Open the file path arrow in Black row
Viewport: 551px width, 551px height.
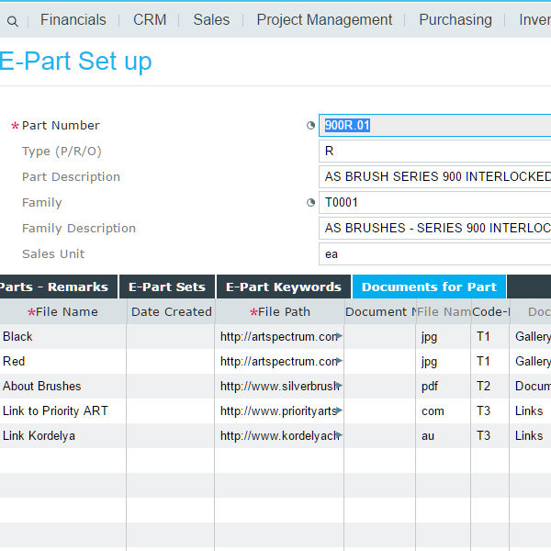point(339,337)
